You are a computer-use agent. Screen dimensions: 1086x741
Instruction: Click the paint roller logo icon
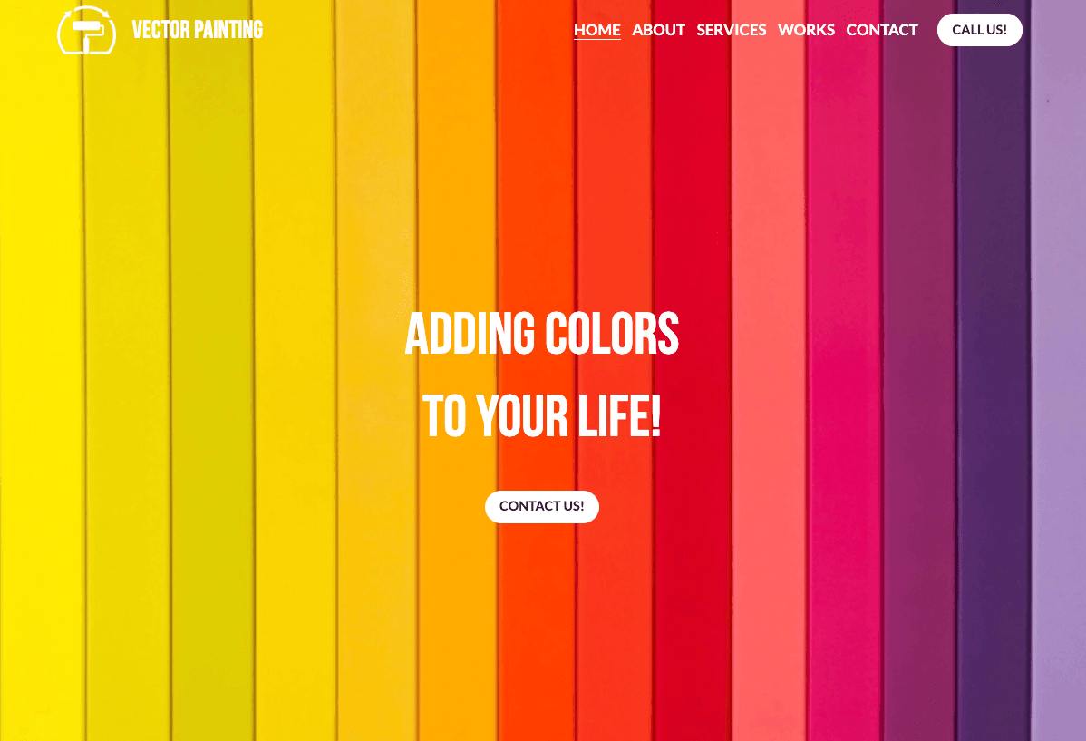(x=87, y=30)
